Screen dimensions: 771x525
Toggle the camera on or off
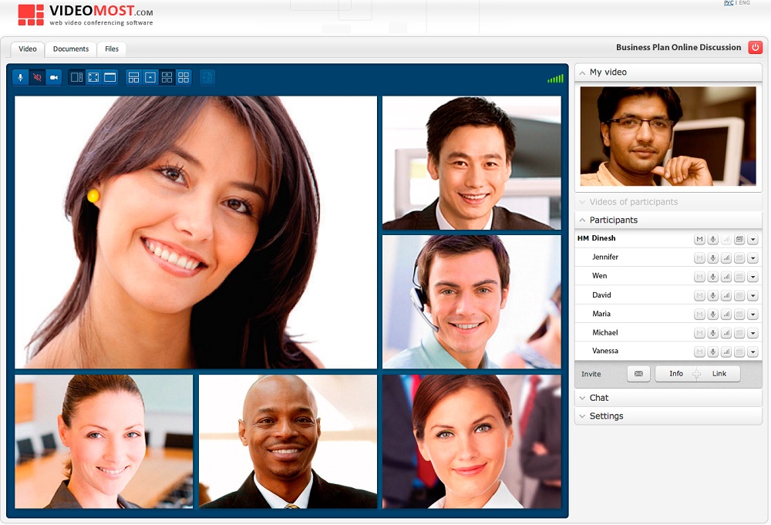pos(54,77)
